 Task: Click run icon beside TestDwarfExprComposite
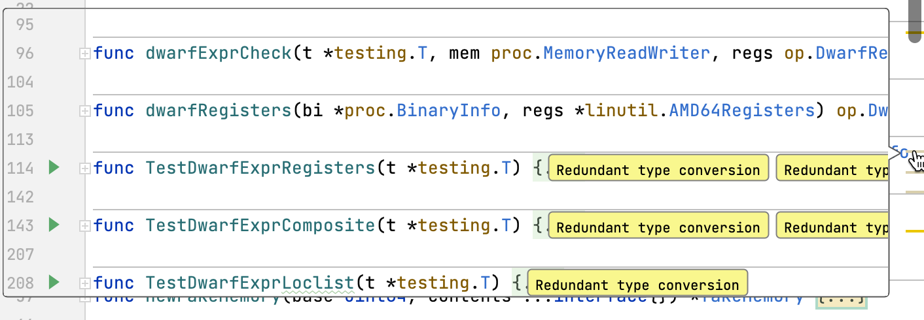(x=54, y=225)
